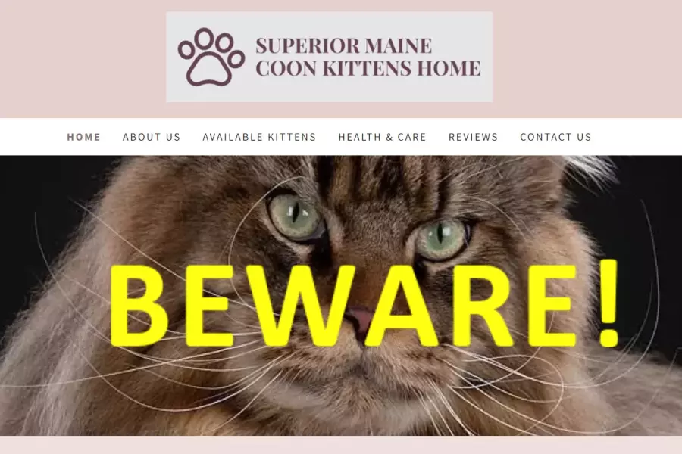Click the cat's fluffy ear tuft at top right
The height and width of the screenshot is (454, 682).
pos(592,170)
